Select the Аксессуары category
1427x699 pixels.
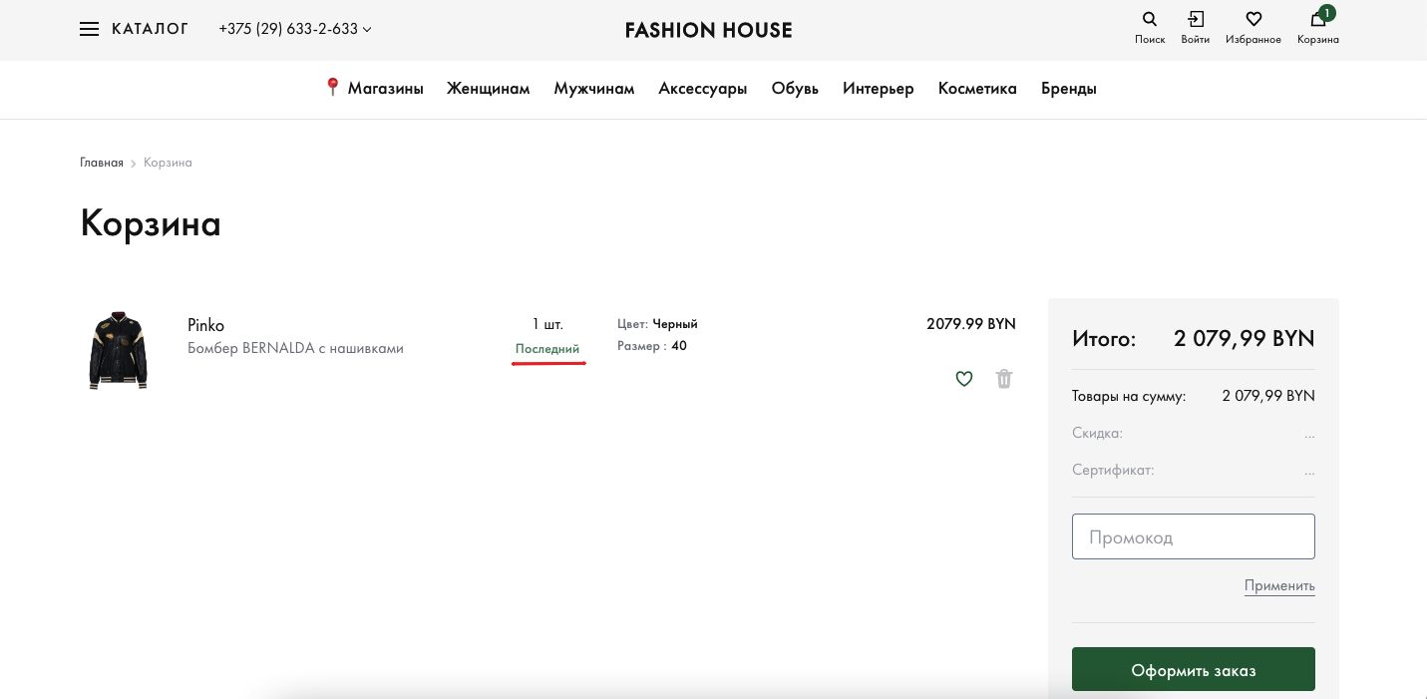(x=703, y=89)
